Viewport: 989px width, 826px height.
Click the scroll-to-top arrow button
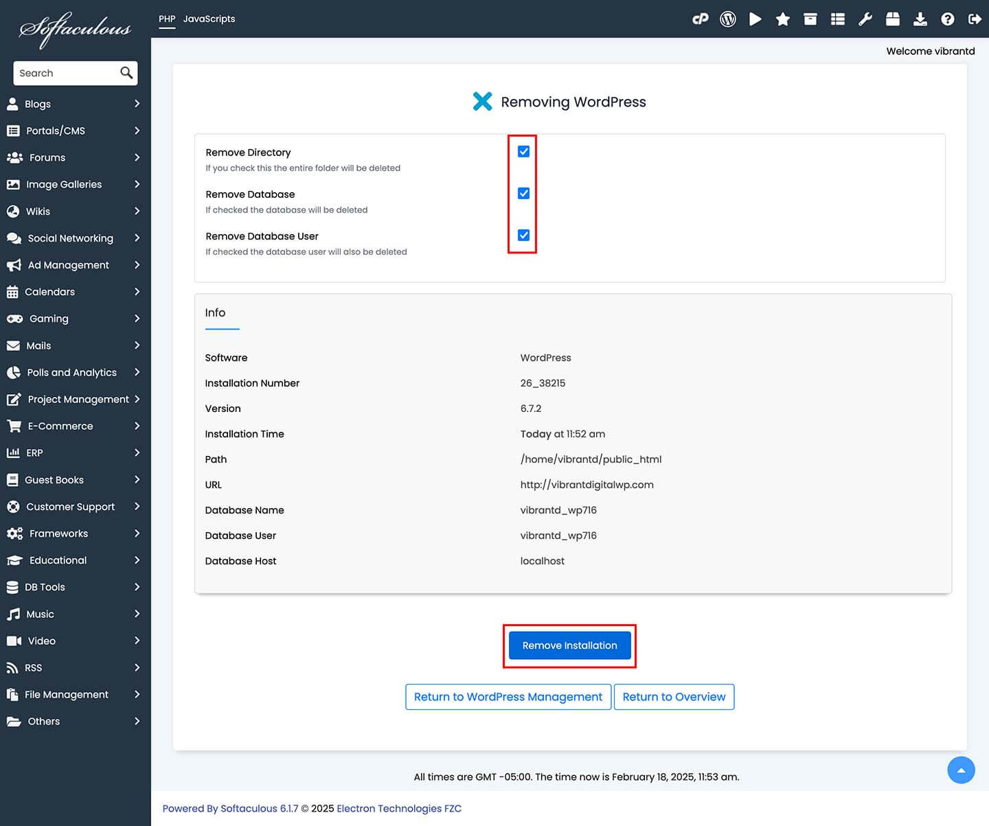pyautogui.click(x=961, y=770)
